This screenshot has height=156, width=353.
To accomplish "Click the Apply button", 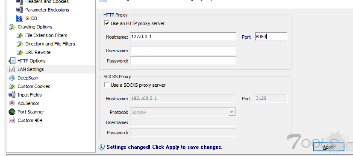I will point(329,147).
